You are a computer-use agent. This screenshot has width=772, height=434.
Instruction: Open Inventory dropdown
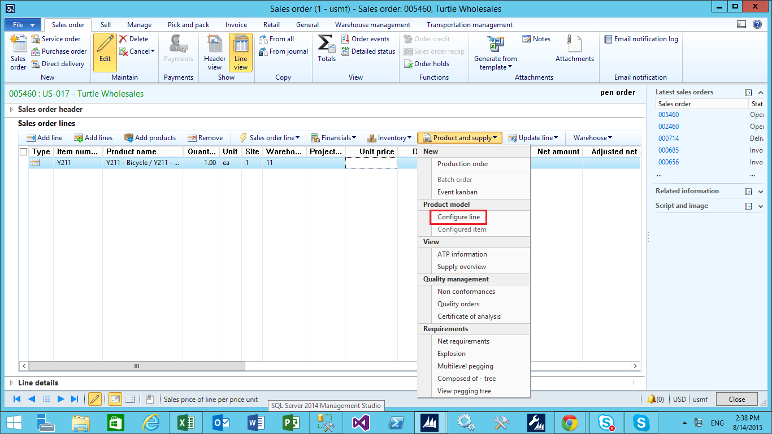pos(389,138)
